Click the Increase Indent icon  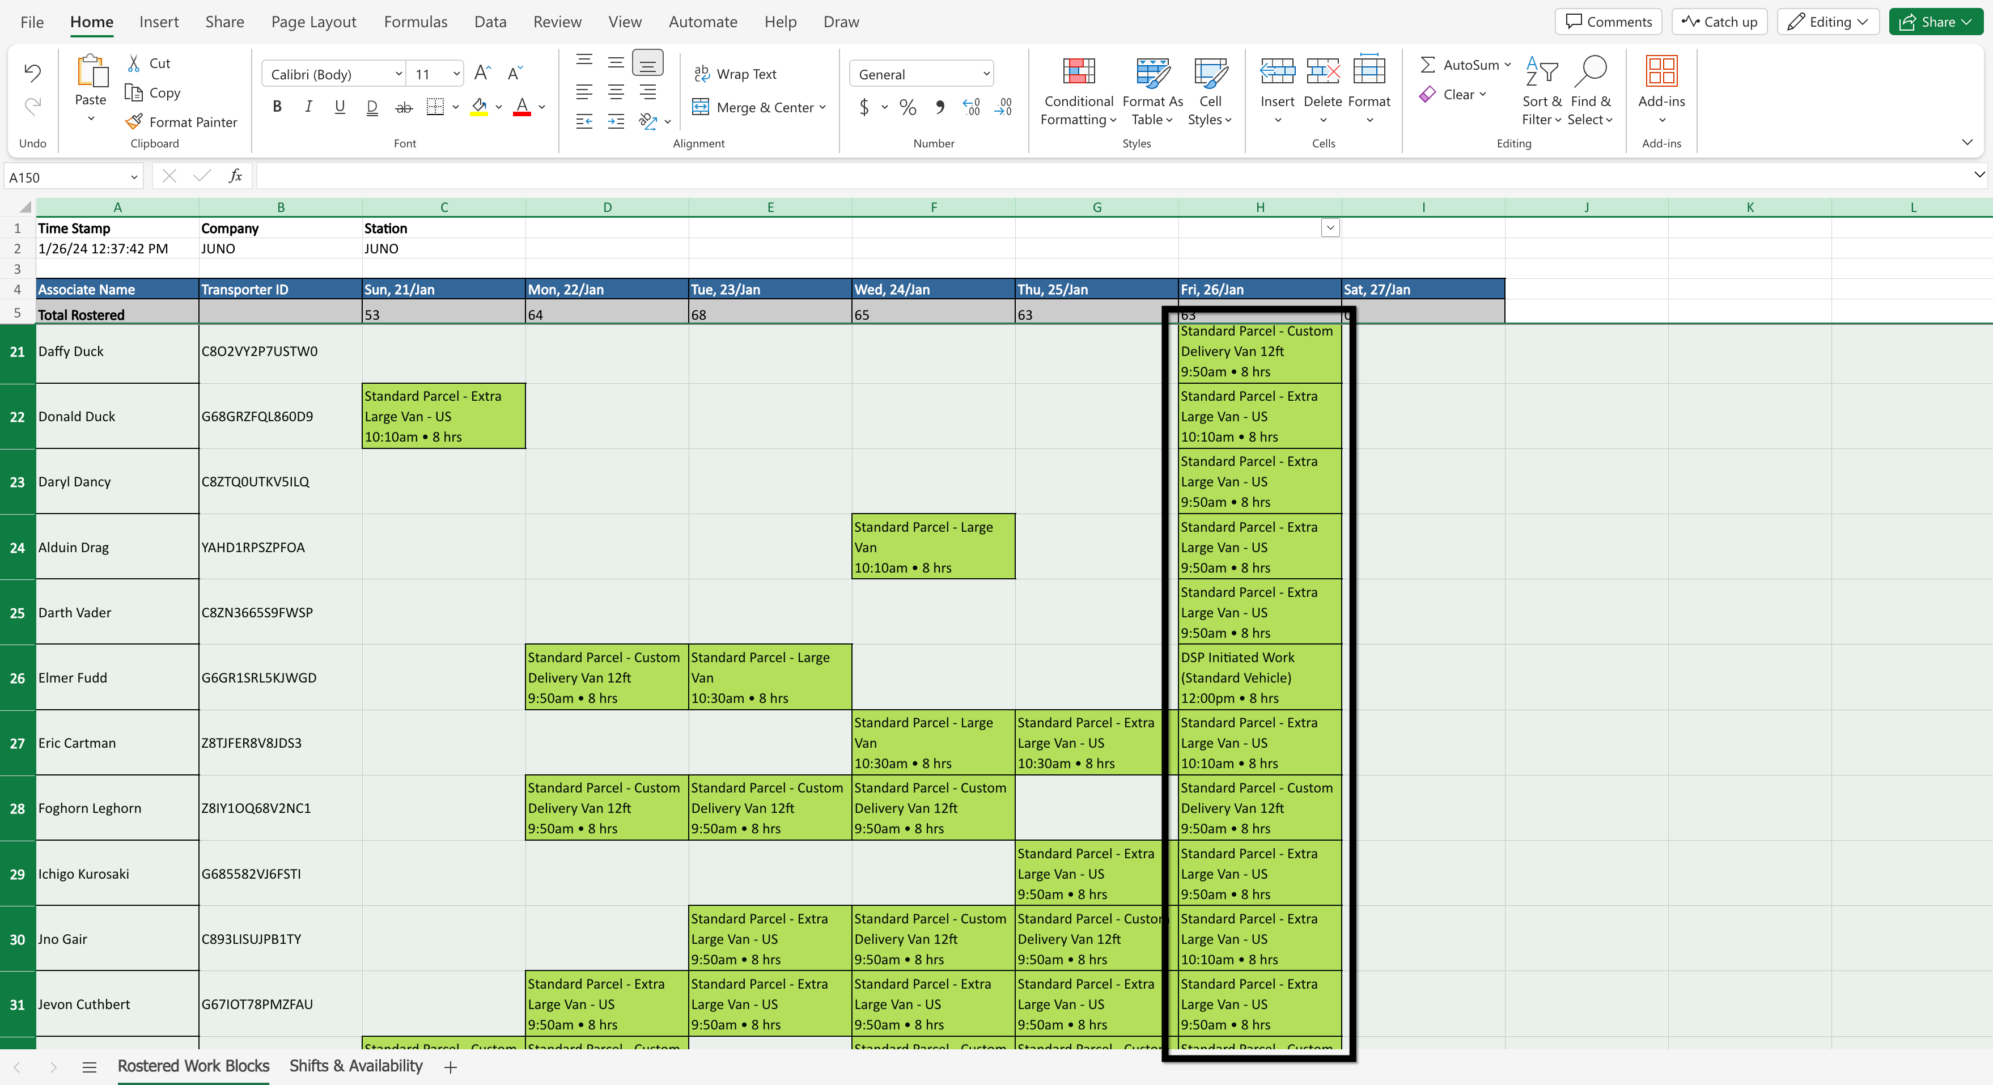616,121
